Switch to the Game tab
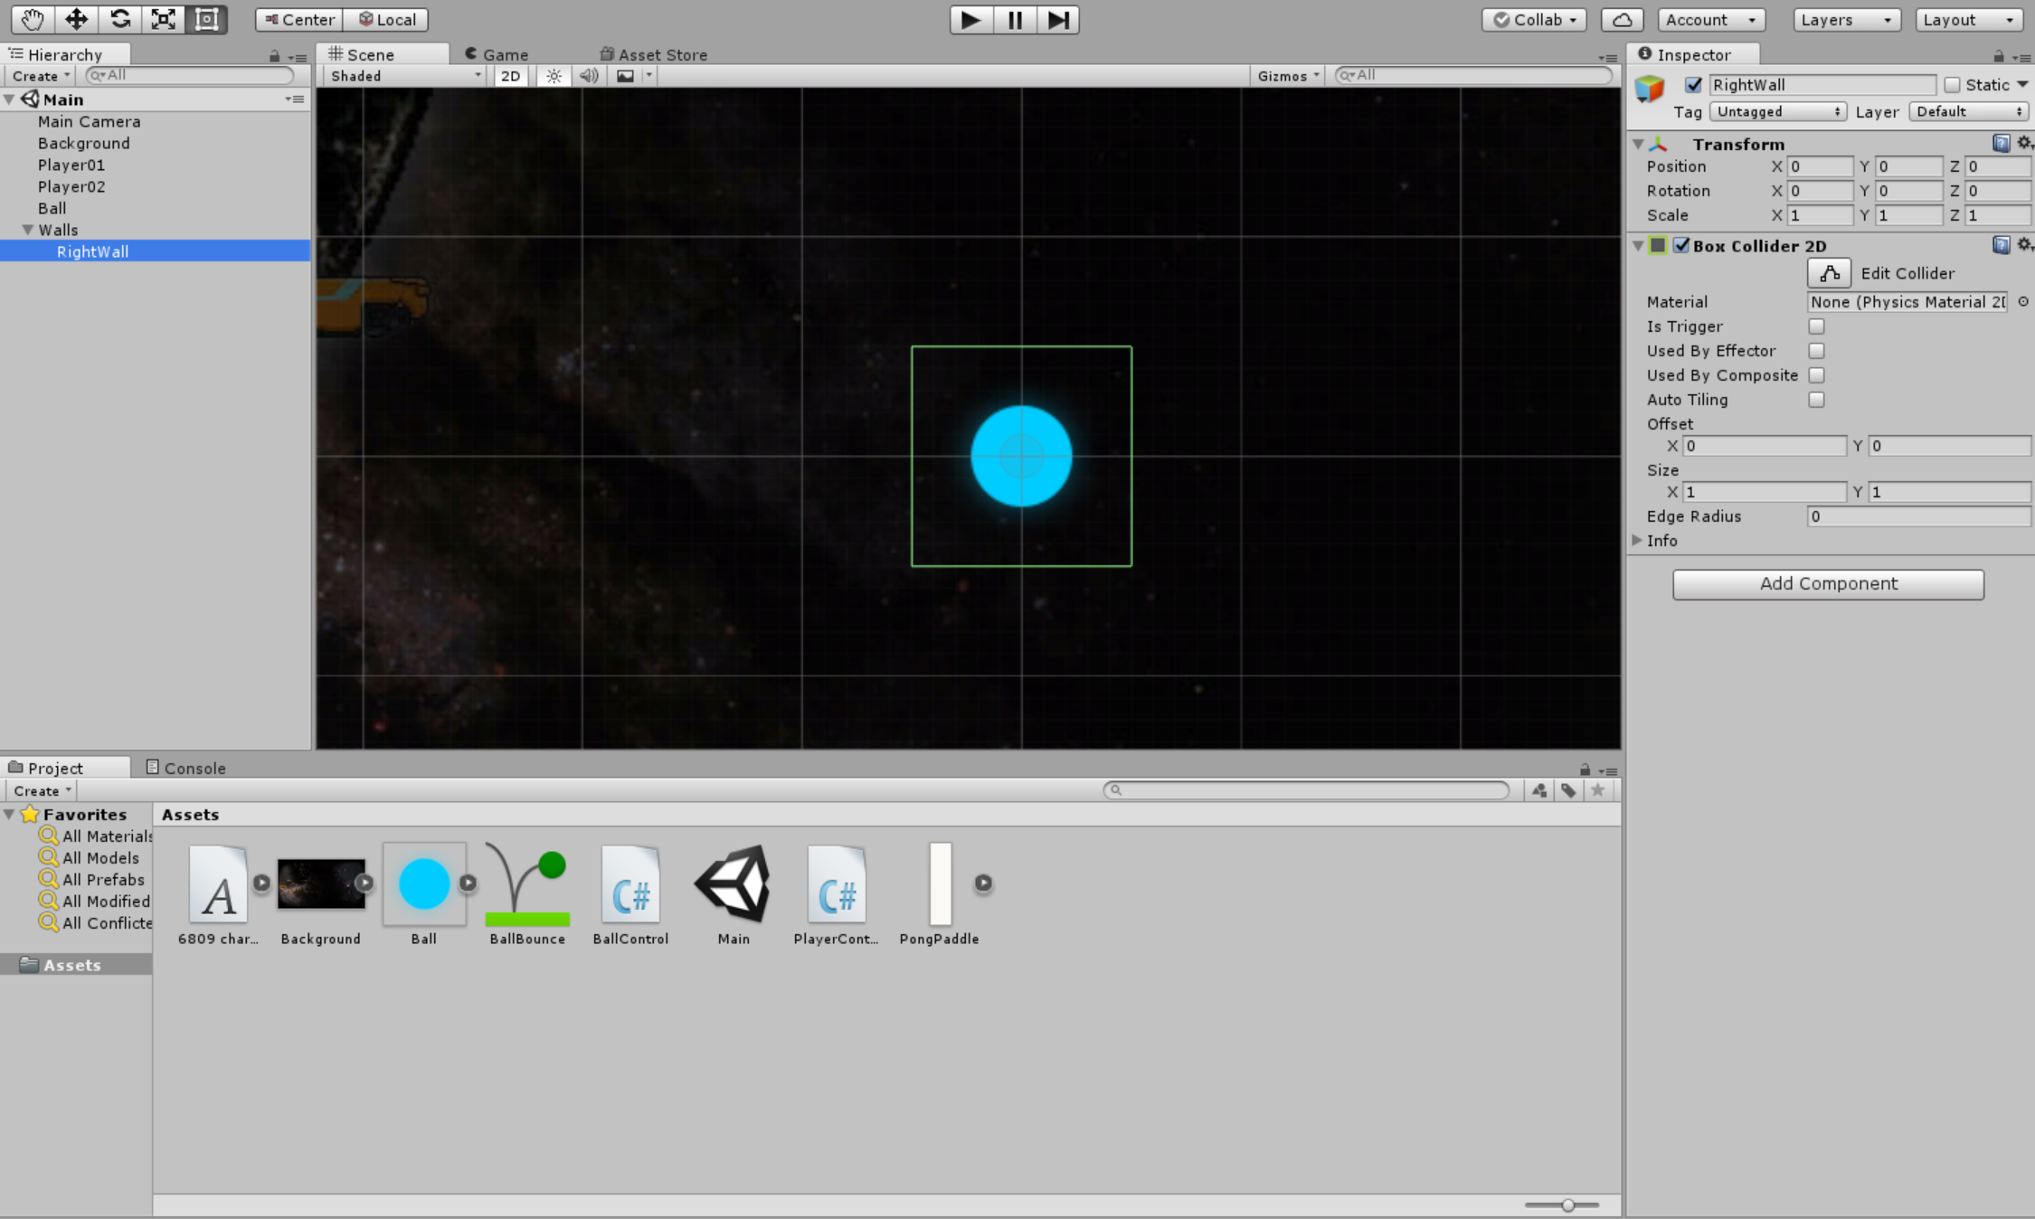 click(497, 54)
